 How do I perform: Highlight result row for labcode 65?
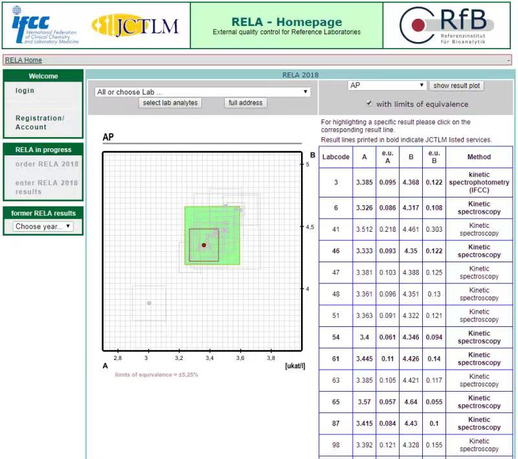416,402
